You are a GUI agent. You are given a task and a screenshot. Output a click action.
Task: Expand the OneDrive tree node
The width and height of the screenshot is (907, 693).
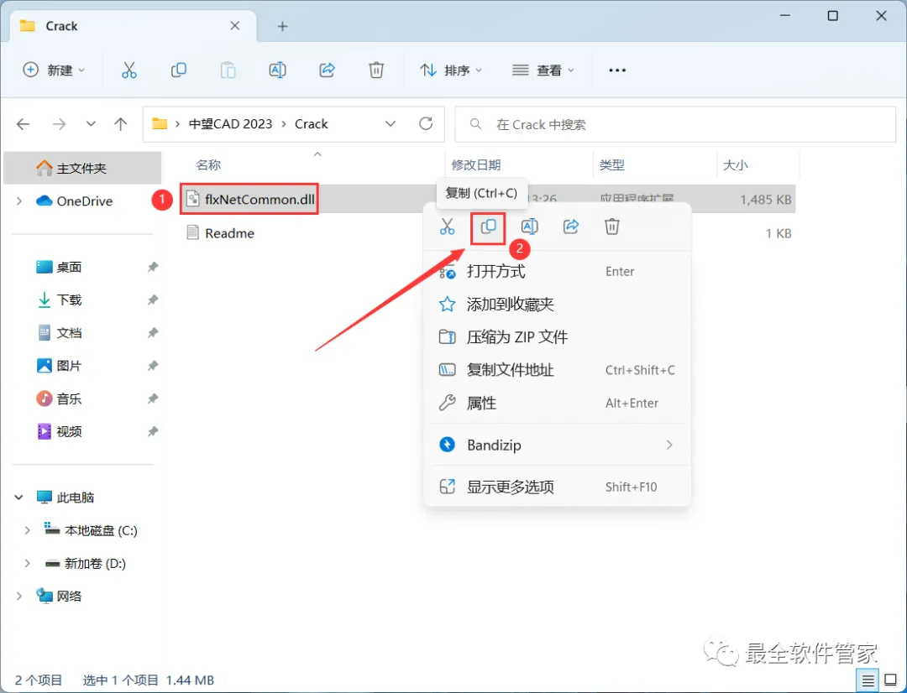[19, 201]
